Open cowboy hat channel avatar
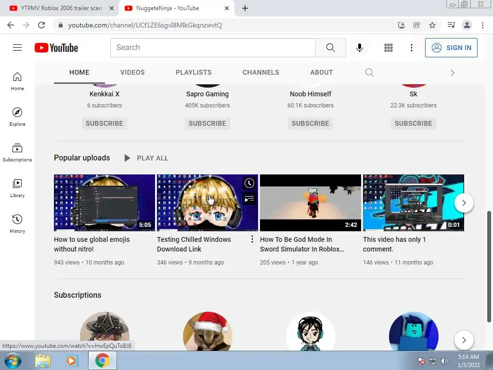The width and height of the screenshot is (493, 370). pos(104,331)
